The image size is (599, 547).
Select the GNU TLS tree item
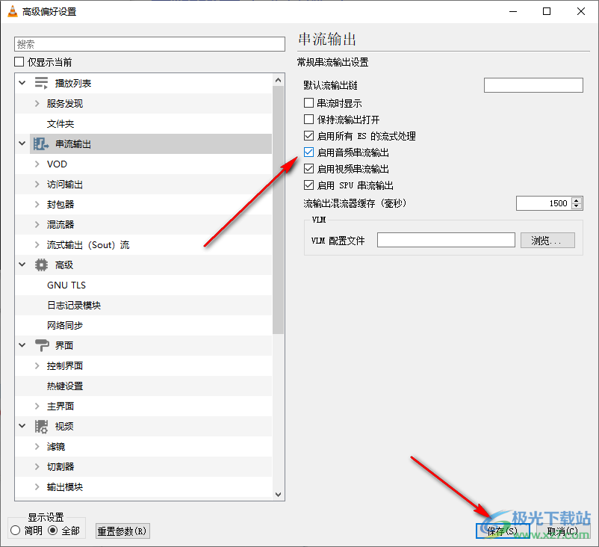(66, 285)
